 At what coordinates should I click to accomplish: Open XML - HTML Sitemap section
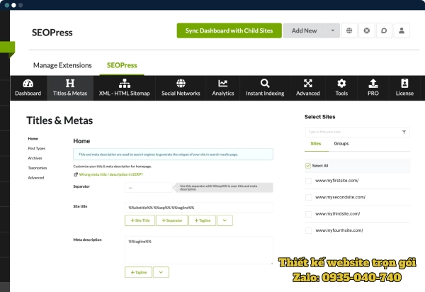pyautogui.click(x=124, y=88)
